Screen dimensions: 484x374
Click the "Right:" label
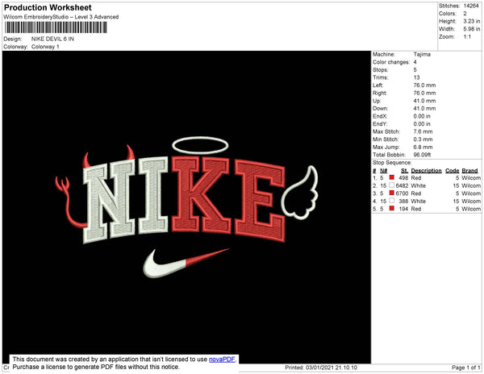pyautogui.click(x=380, y=93)
